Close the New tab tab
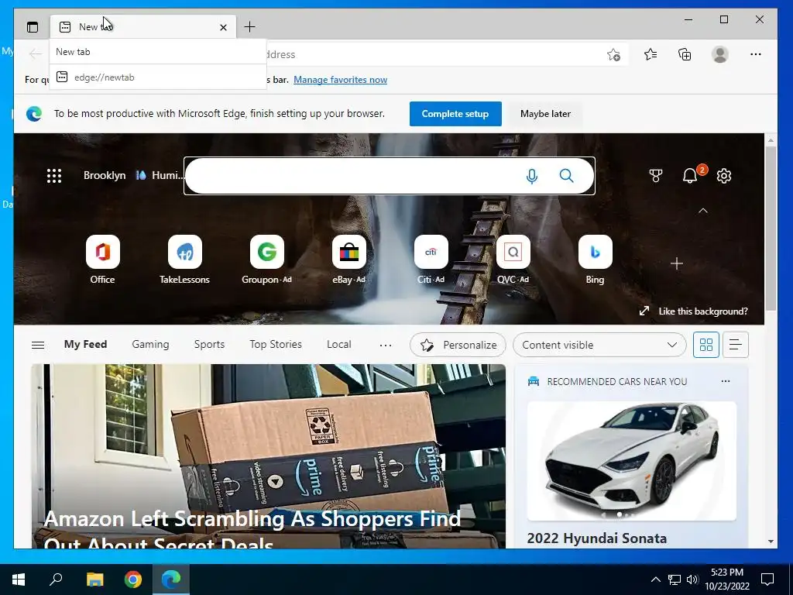 point(223,27)
